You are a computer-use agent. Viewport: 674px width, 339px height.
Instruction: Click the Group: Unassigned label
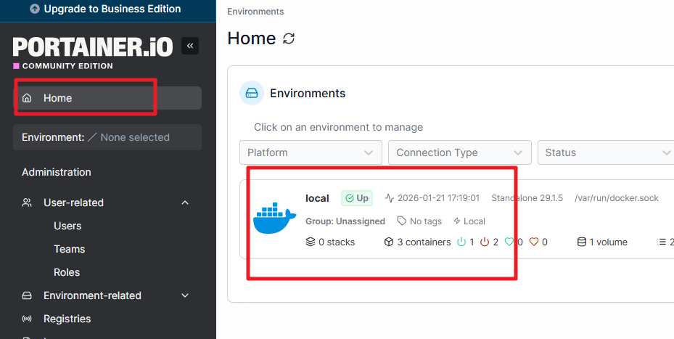(345, 221)
